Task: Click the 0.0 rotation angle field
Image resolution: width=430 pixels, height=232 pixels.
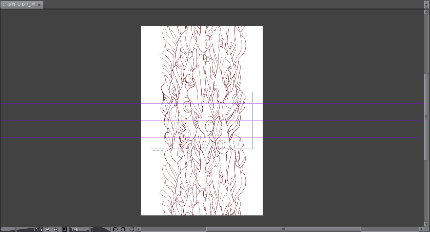Action: 74,230
